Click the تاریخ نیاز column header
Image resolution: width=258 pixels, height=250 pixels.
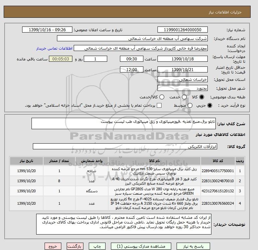tap(26, 161)
